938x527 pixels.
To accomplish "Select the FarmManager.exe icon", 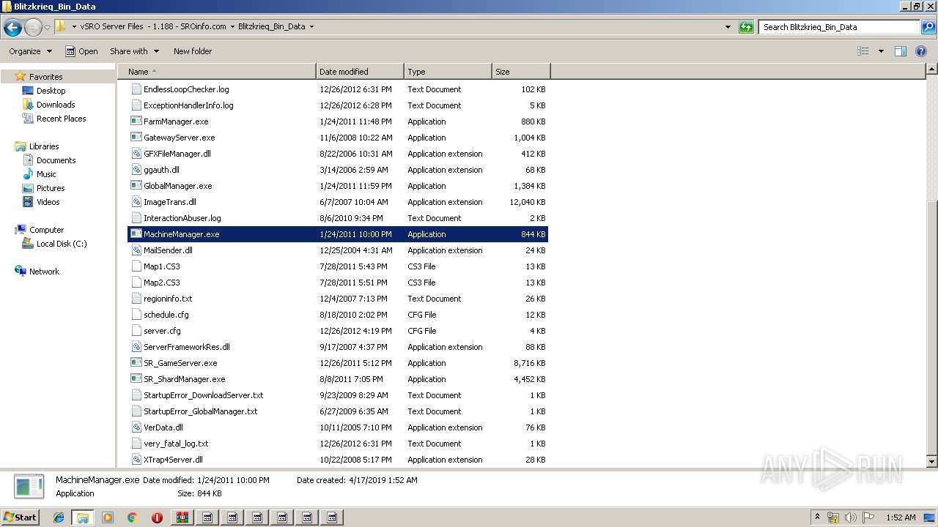I will pos(136,122).
